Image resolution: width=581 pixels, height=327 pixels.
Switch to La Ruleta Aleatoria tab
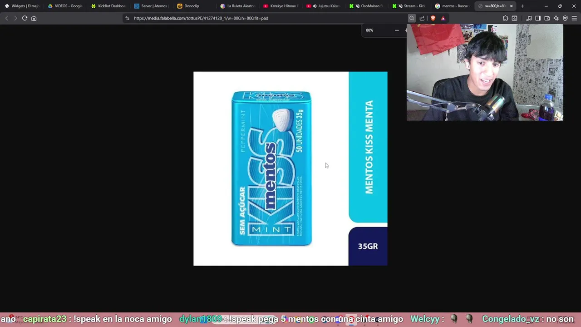coord(237,6)
